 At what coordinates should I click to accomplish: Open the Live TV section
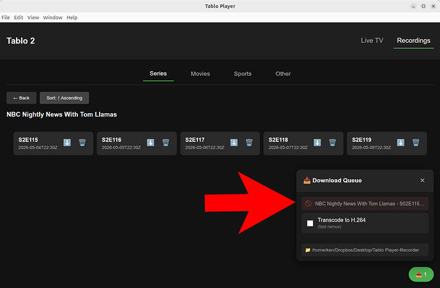point(372,40)
